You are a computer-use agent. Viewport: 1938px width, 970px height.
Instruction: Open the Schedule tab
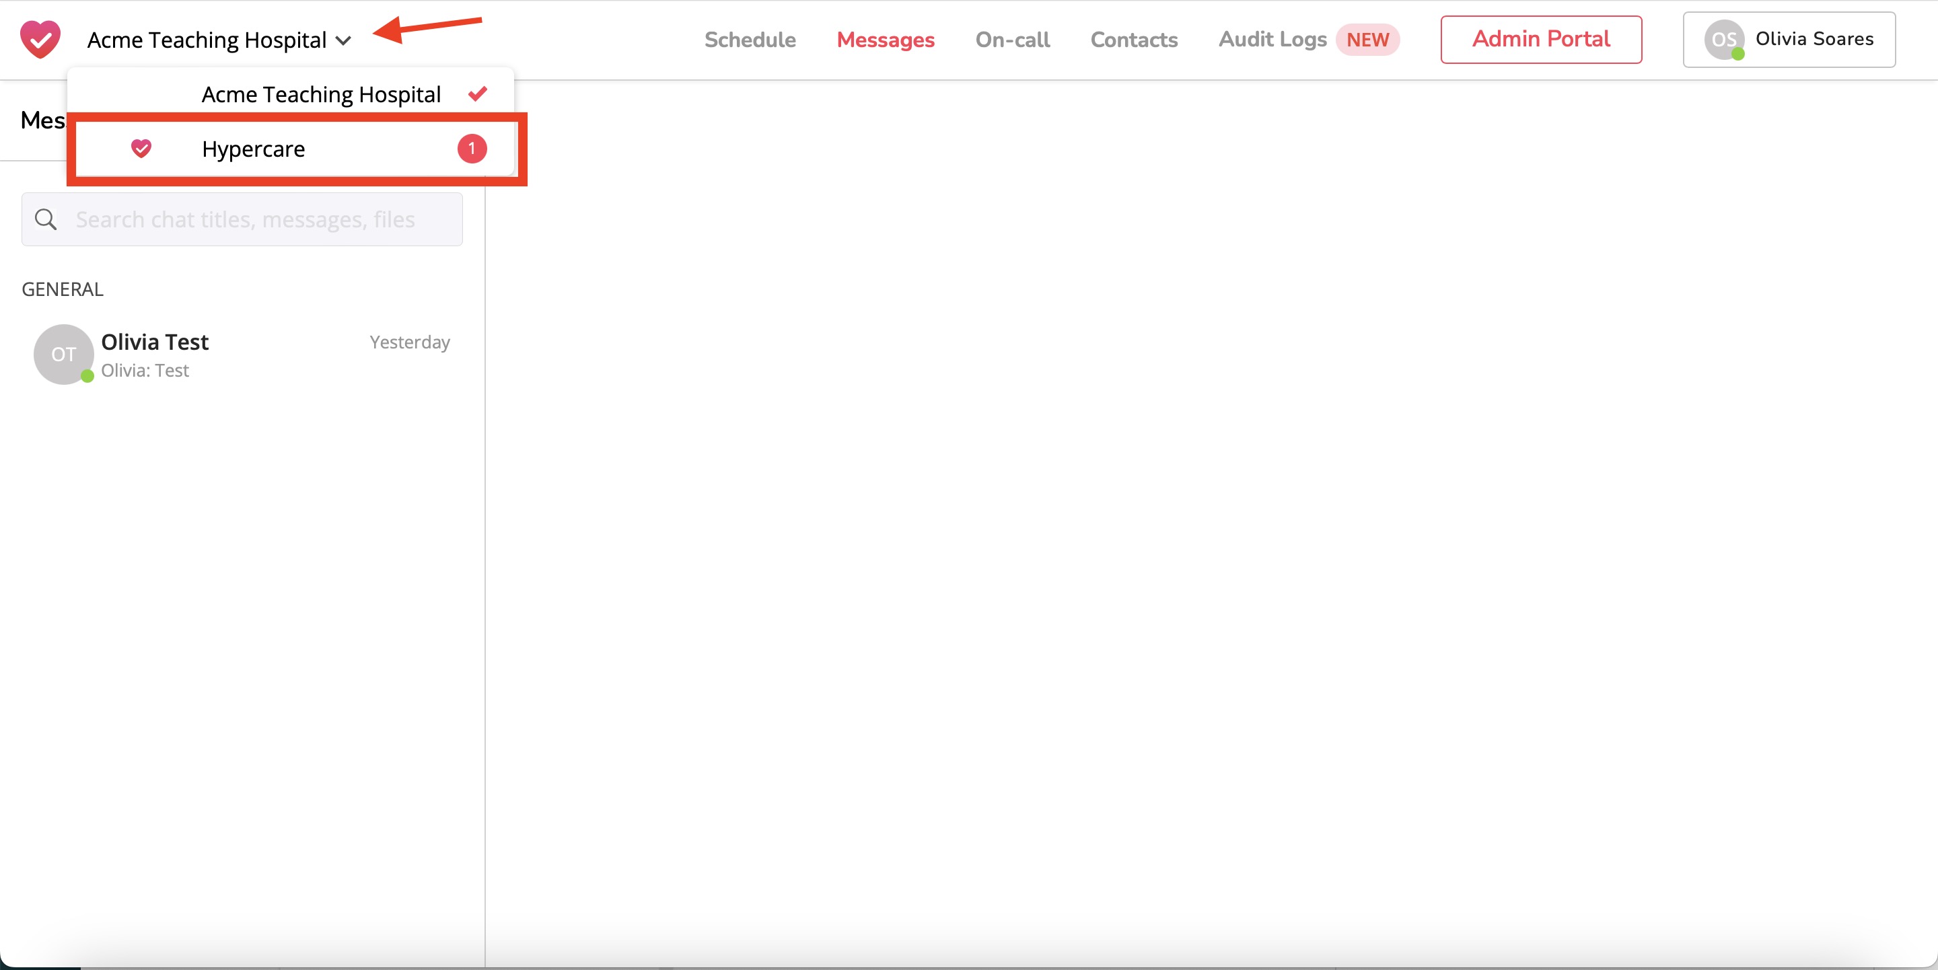pyautogui.click(x=750, y=39)
